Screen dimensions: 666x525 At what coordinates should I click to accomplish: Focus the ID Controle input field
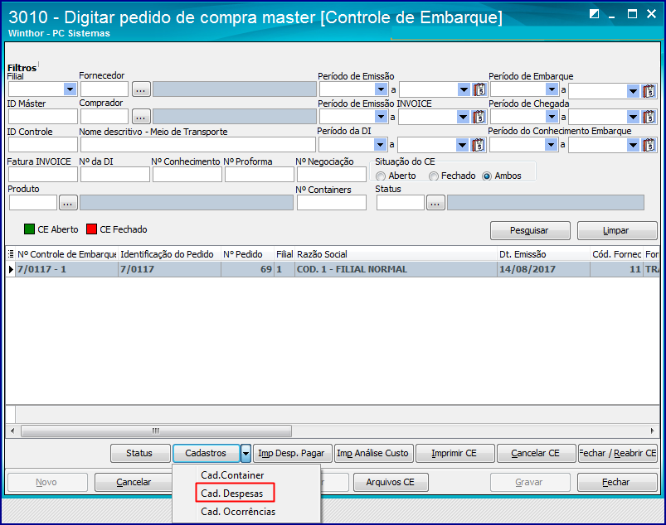point(43,145)
